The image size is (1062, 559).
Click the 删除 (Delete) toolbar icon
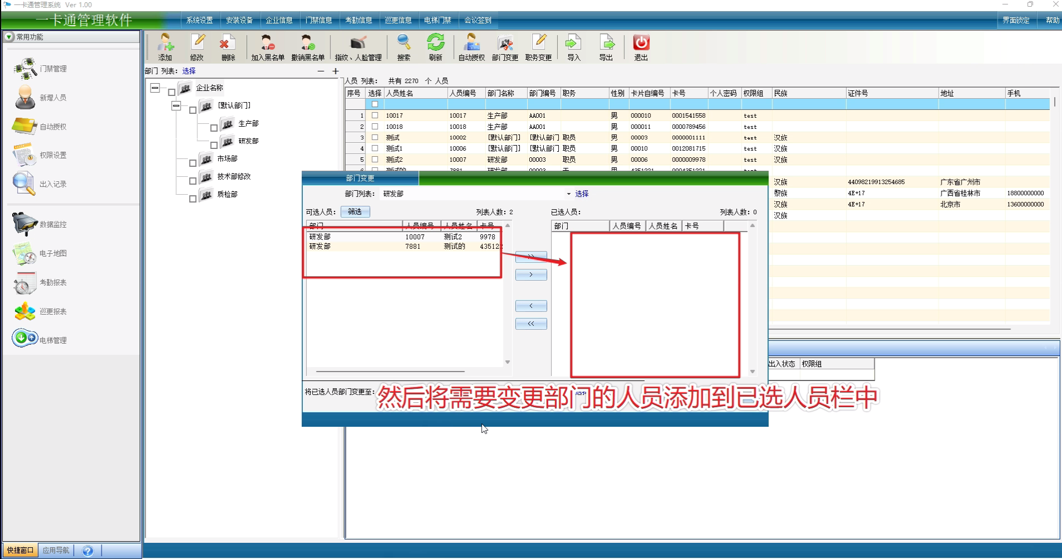click(228, 47)
